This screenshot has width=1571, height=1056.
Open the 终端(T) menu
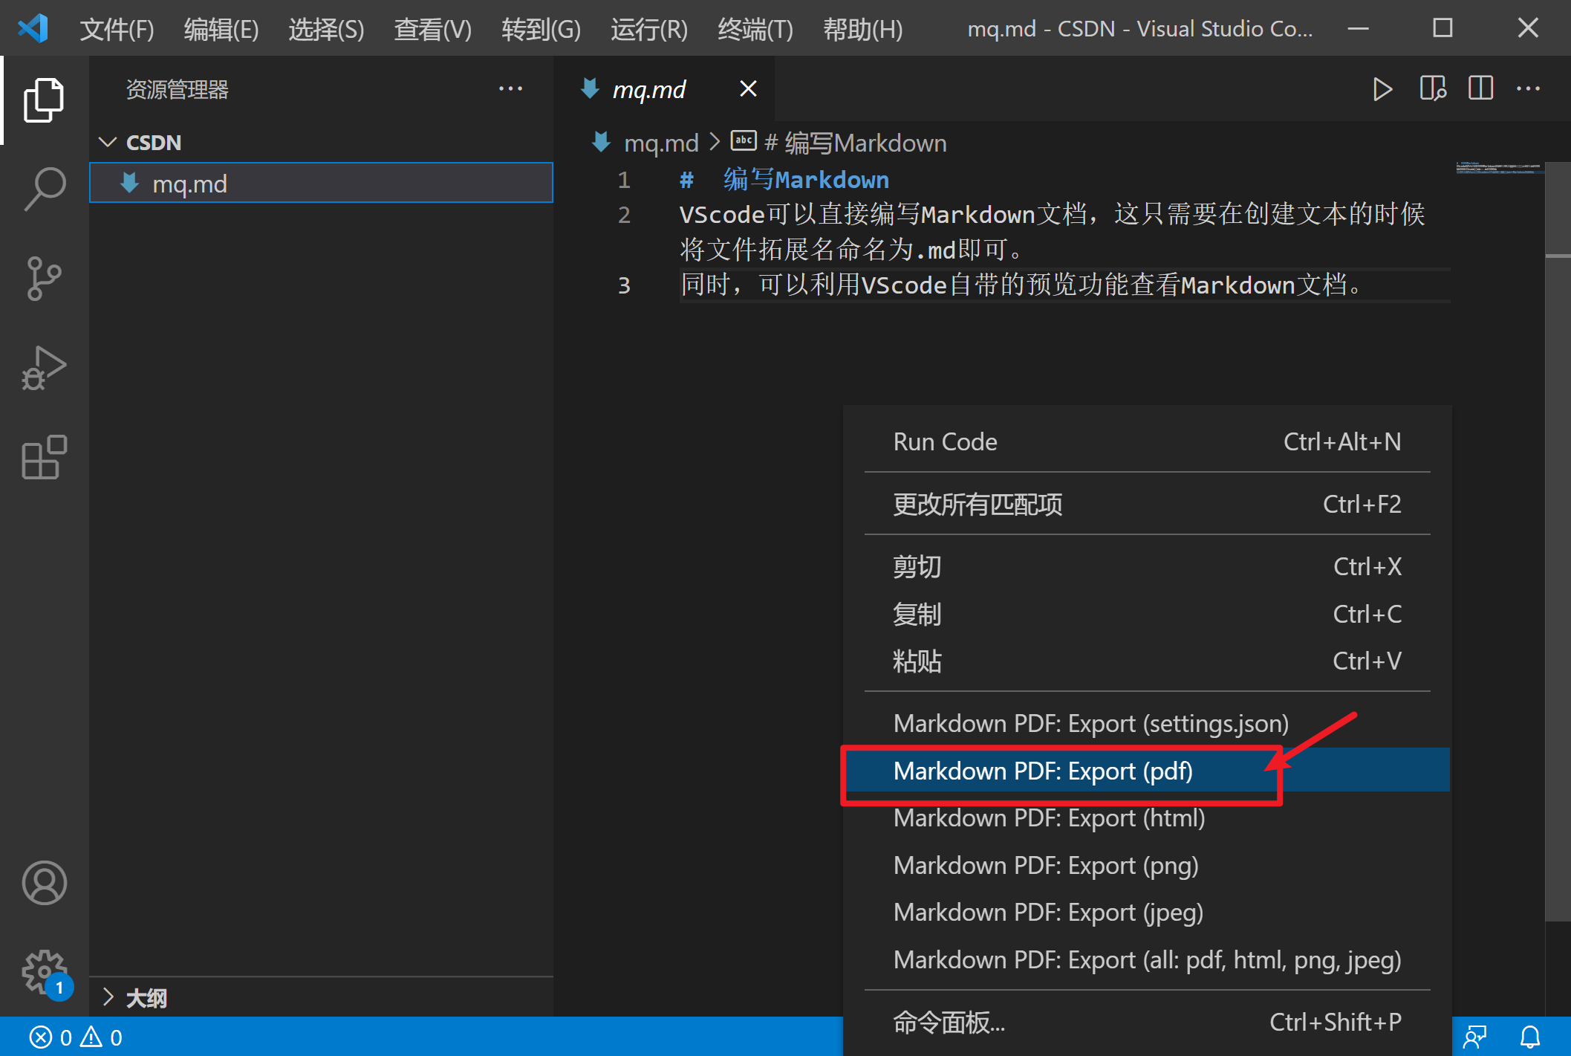[755, 29]
